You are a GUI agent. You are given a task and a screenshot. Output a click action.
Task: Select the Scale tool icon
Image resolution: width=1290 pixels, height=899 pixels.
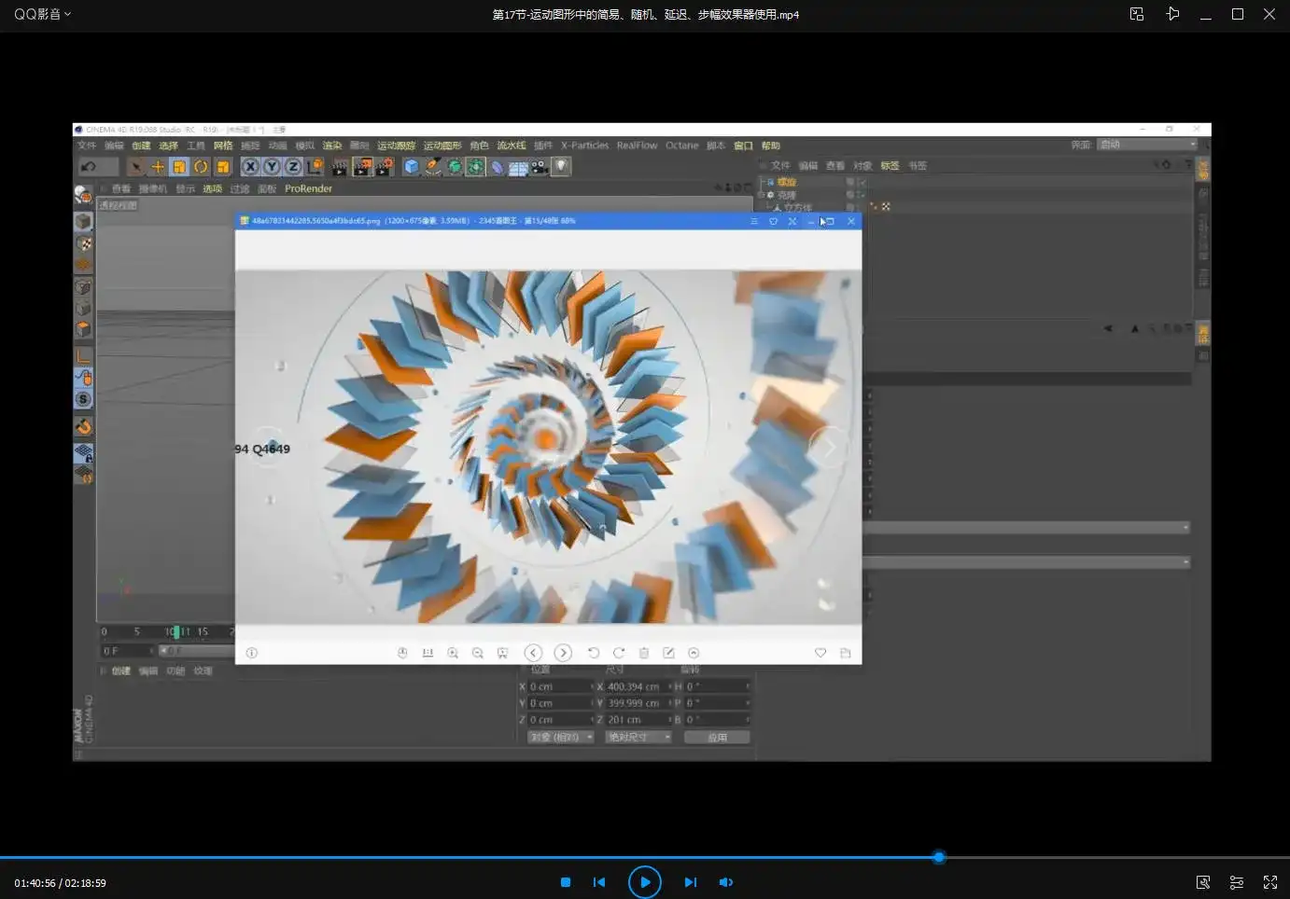click(x=179, y=166)
